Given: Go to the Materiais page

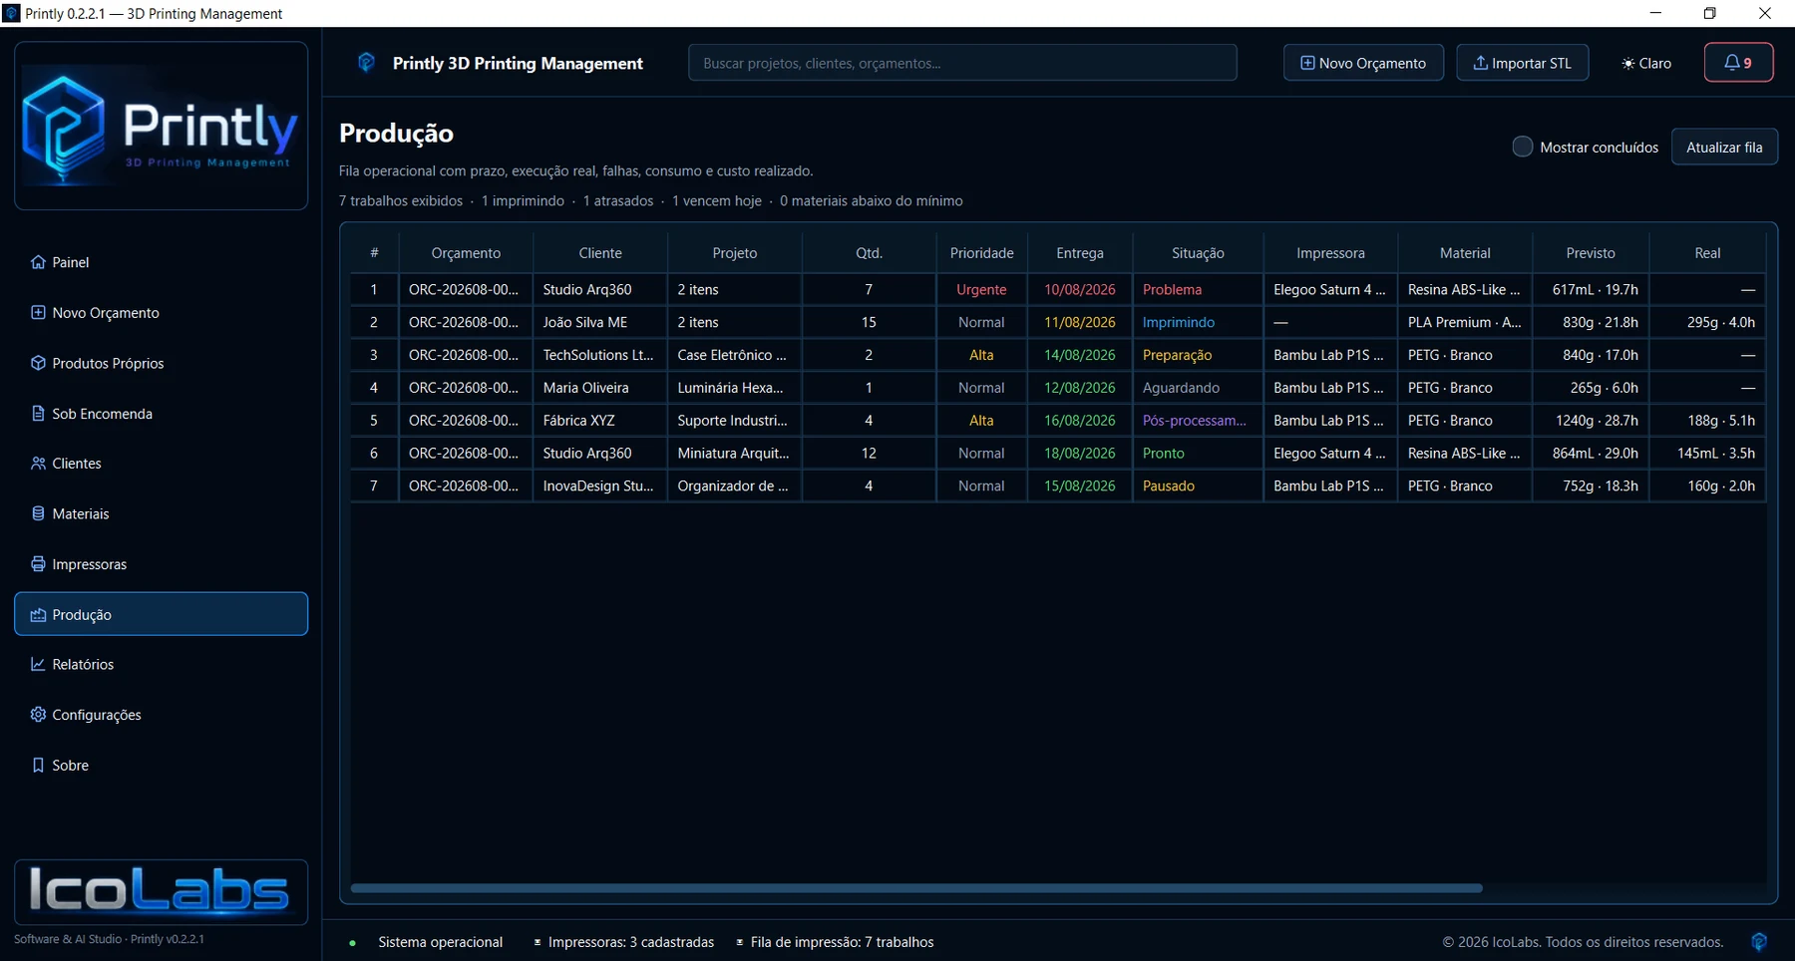Looking at the screenshot, I should pyautogui.click(x=161, y=513).
